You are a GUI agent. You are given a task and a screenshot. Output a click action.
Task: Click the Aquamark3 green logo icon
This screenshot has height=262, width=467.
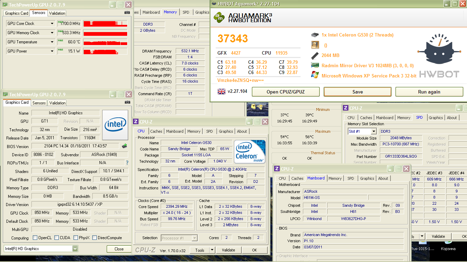(219, 17)
